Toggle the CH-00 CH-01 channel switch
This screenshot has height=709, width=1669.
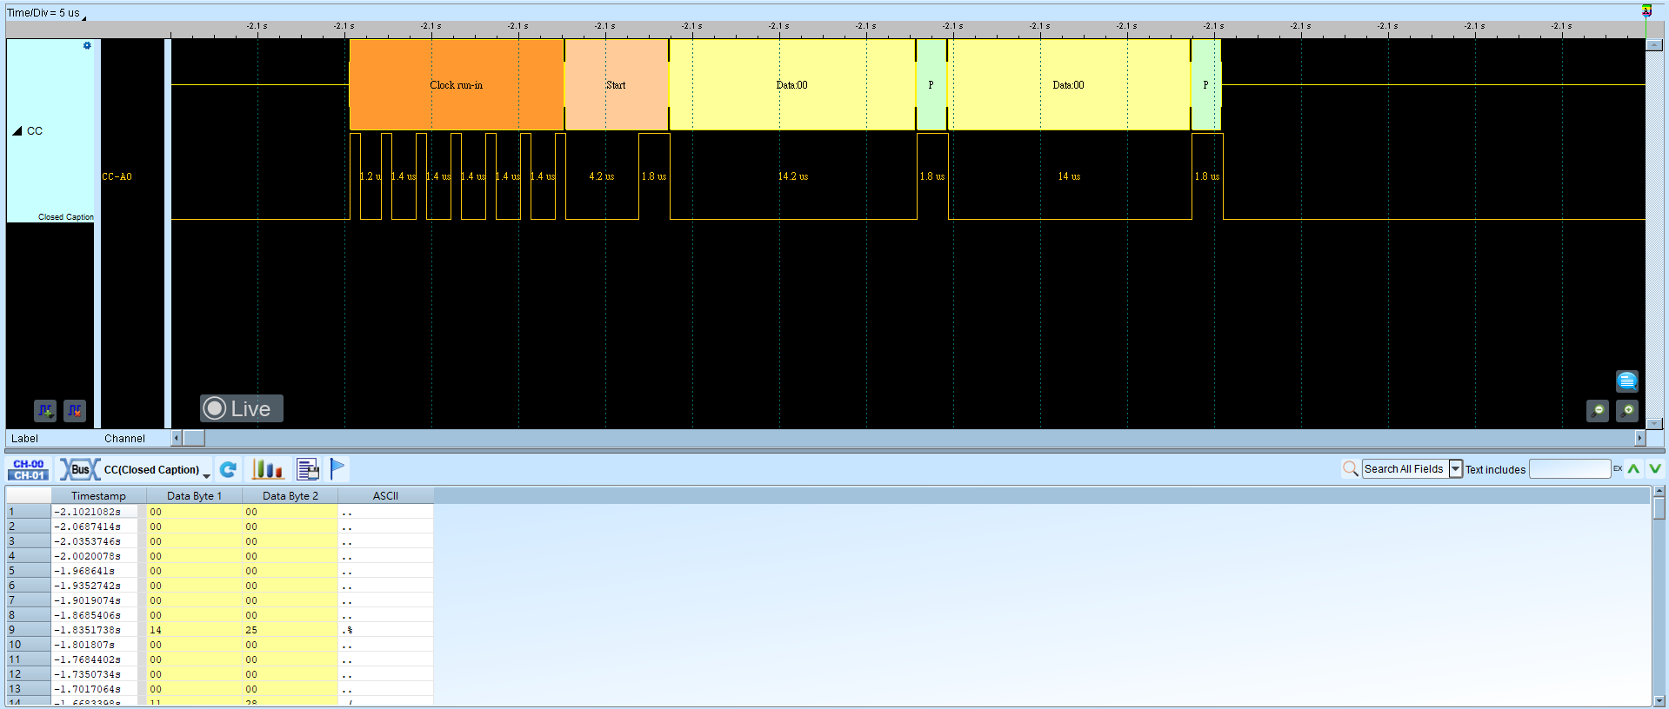pos(29,469)
